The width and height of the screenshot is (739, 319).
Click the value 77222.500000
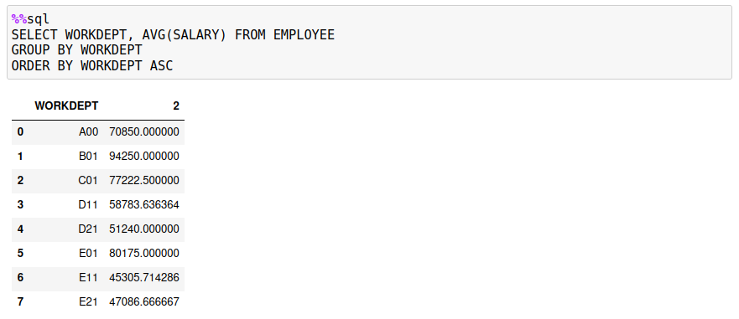(x=144, y=181)
